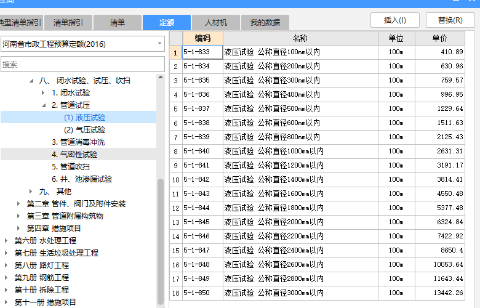Expand 第八册 路灯工程 node

(x=6, y=265)
